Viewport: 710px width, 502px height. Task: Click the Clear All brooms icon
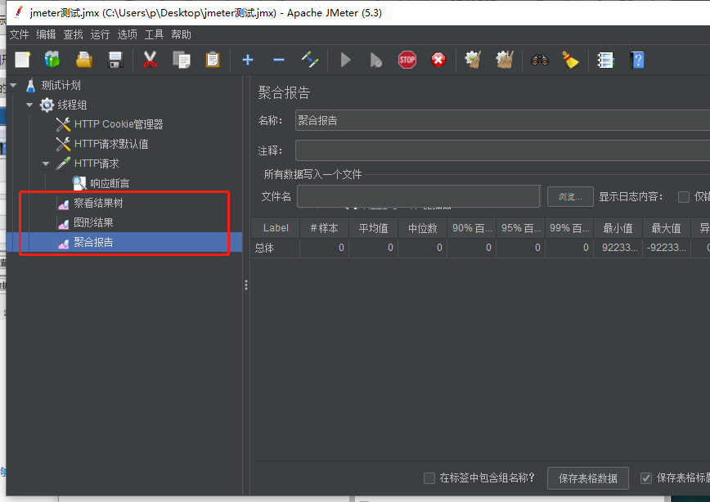point(505,60)
